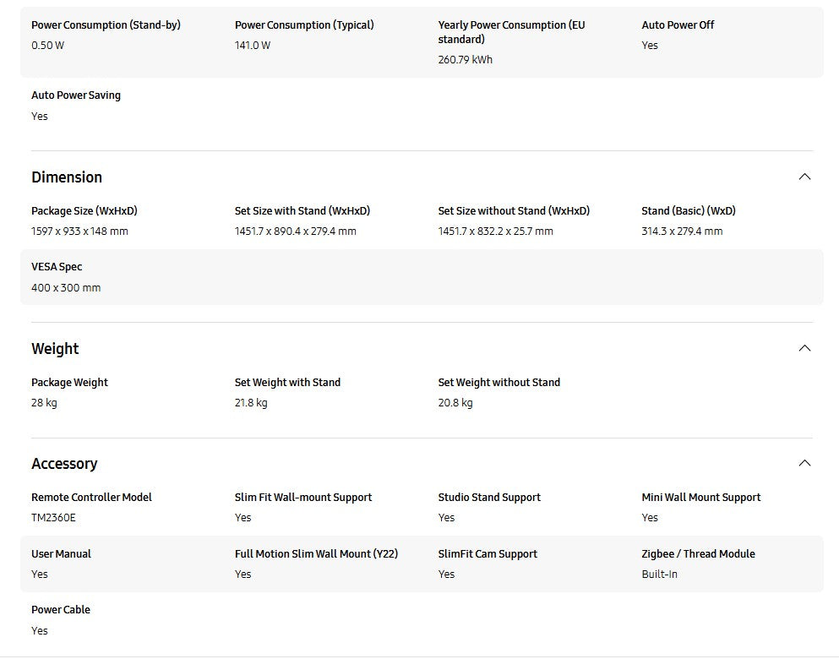839x659 pixels.
Task: Click the Weight section heading
Action: click(x=55, y=349)
